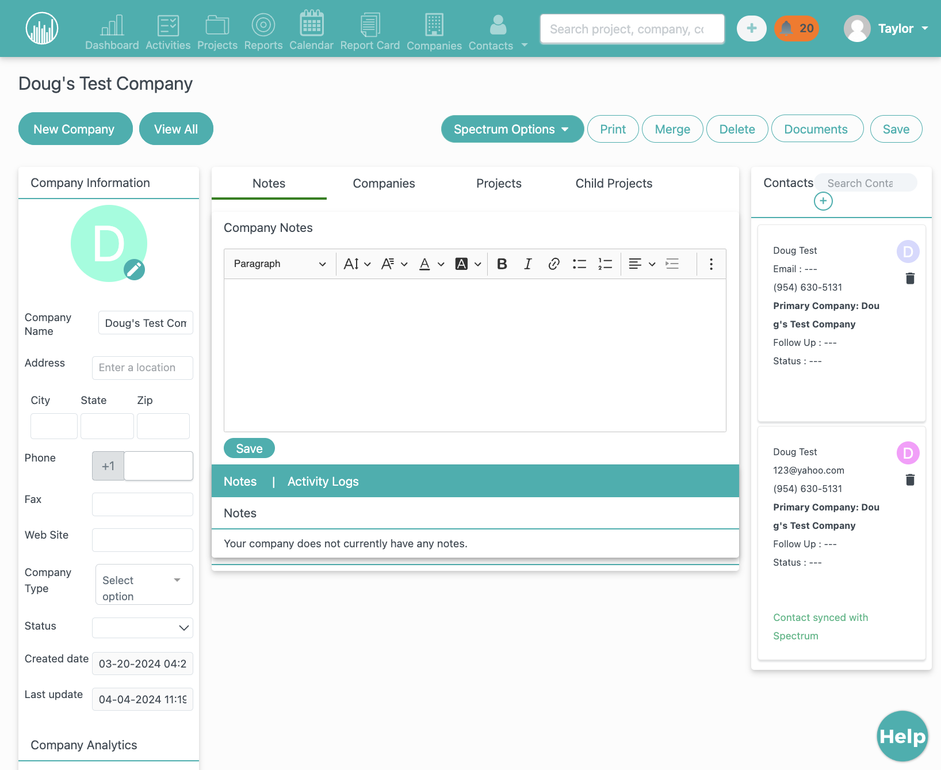
Task: Switch to the Companies tab
Action: (384, 183)
